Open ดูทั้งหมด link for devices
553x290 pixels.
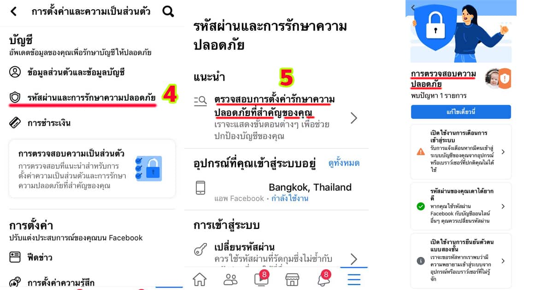[344, 163]
